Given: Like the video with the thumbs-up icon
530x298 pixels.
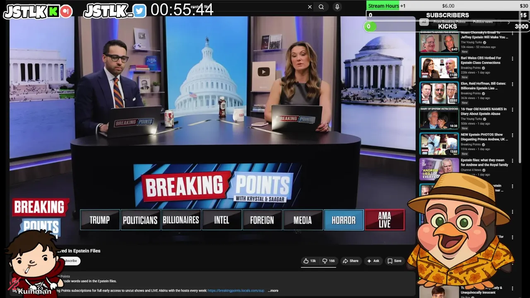Looking at the screenshot, I should point(306,261).
